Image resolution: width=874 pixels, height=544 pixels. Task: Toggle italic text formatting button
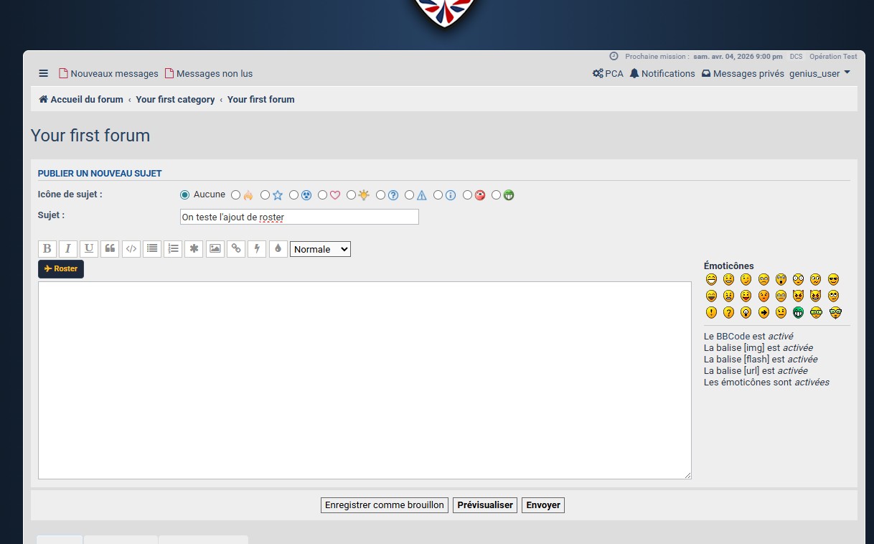68,249
